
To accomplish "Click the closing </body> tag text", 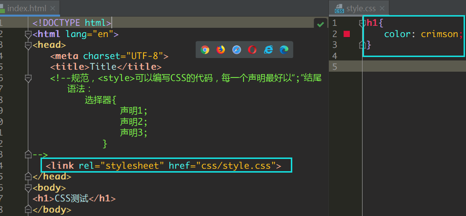I will 52,210.
